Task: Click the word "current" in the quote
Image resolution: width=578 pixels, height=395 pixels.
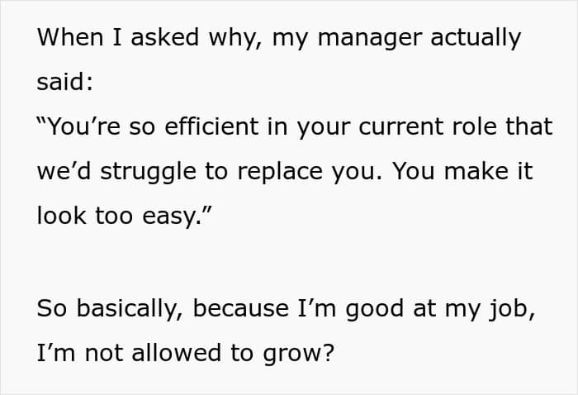Action: pos(401,126)
